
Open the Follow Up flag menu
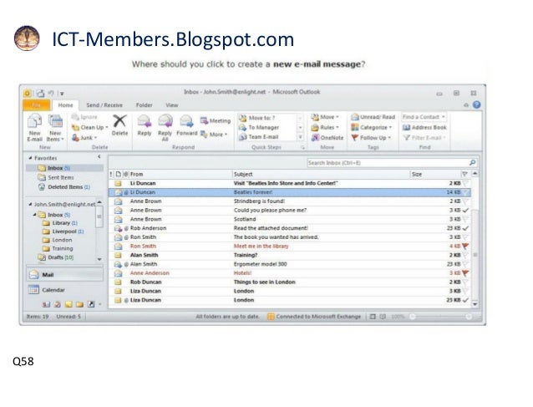tap(371, 137)
